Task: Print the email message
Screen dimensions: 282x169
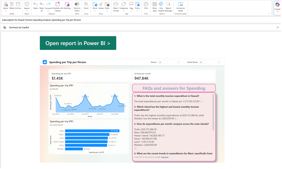Action: tap(146, 4)
